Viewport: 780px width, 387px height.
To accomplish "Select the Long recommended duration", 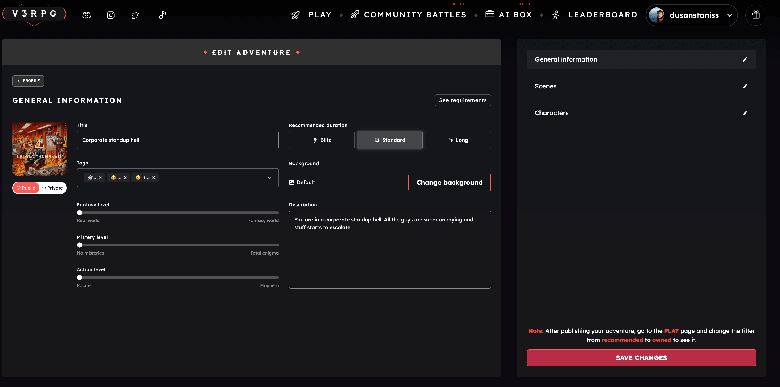I will 458,140.
